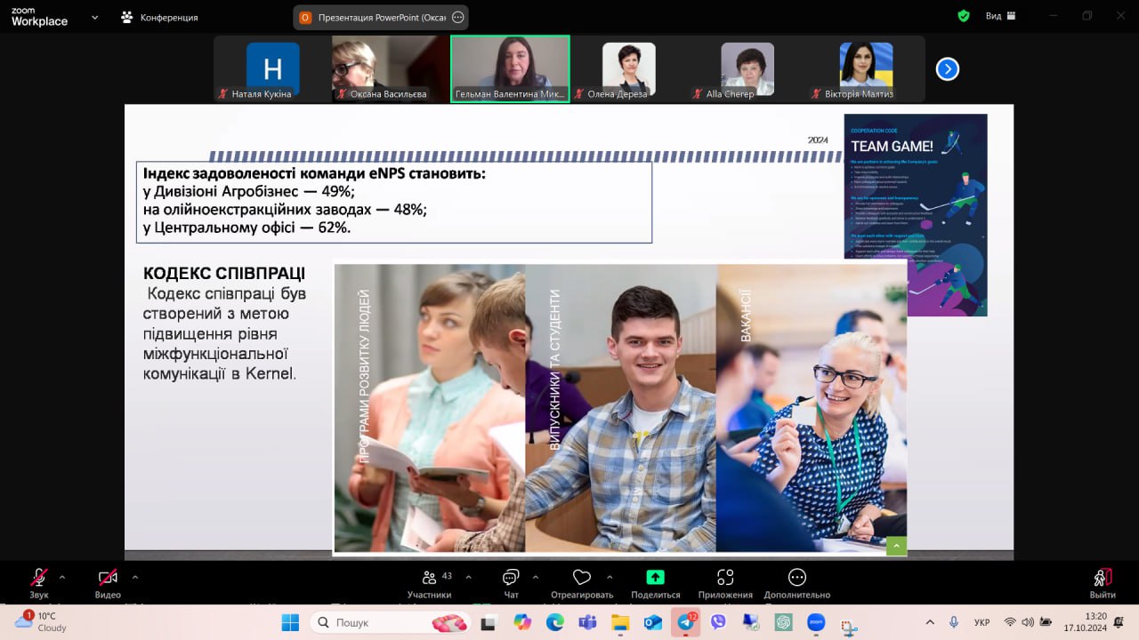Unmute microphone with the Звук button
Screen dimensions: 1139x640
pos(39,579)
